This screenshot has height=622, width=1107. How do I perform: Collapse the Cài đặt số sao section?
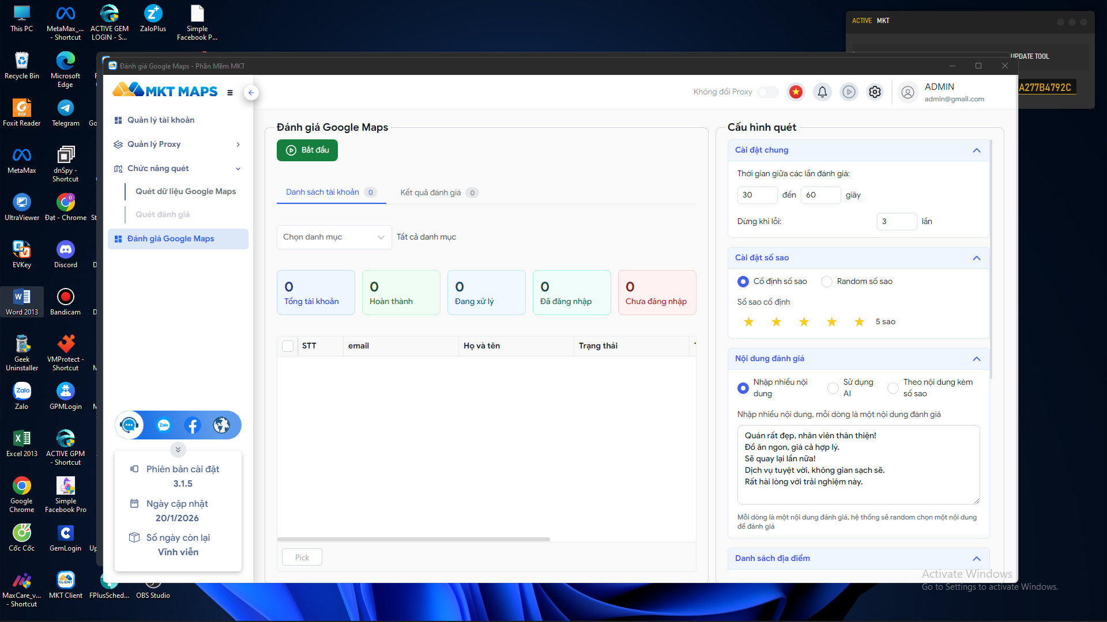pyautogui.click(x=976, y=258)
